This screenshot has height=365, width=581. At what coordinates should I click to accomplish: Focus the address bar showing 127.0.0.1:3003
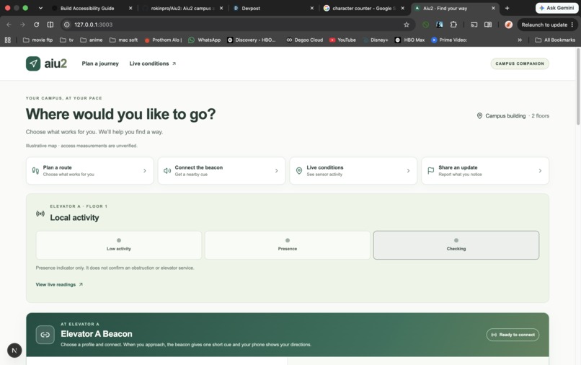click(x=237, y=25)
